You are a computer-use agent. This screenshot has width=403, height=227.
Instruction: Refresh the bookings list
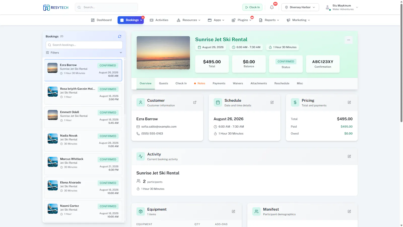(120, 36)
